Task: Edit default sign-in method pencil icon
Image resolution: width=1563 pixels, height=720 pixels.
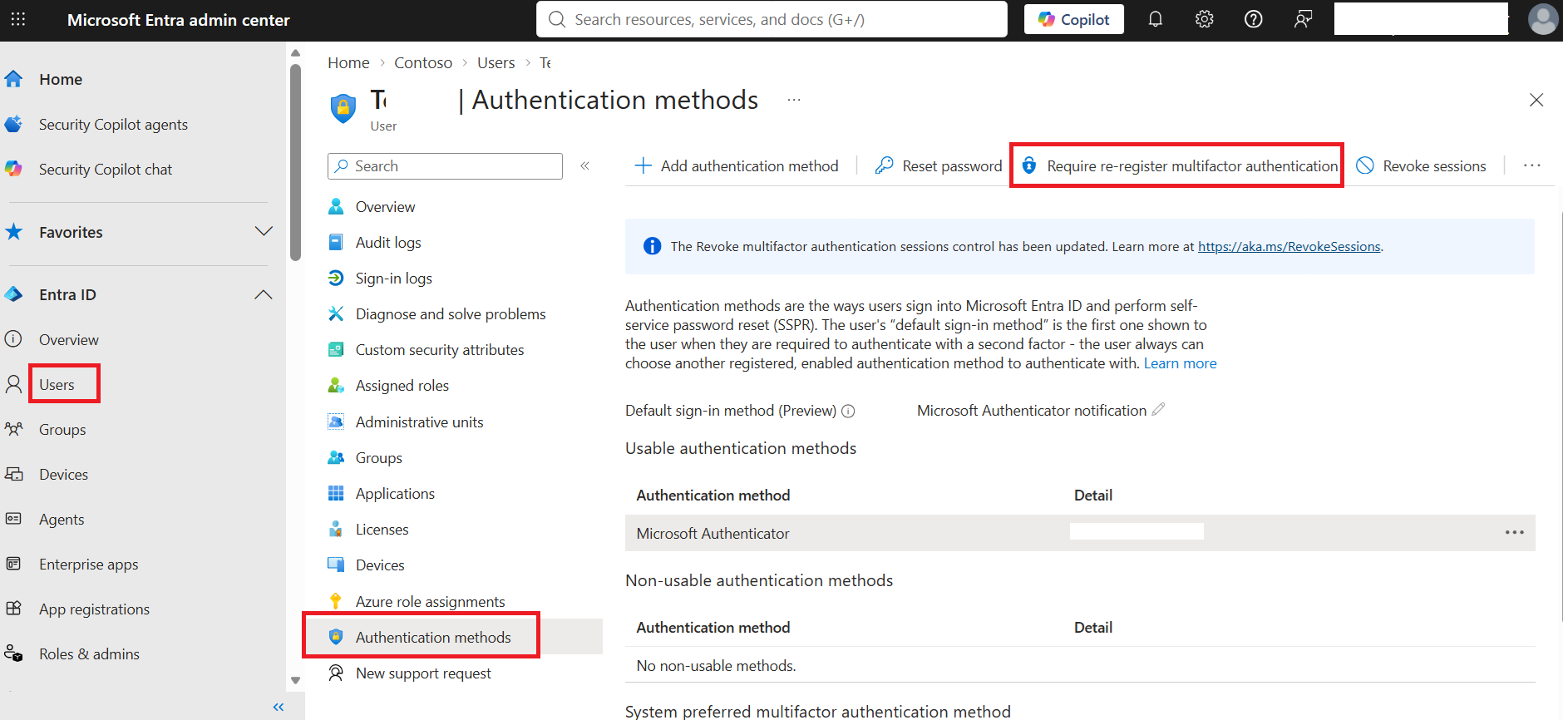Action: click(x=1158, y=409)
